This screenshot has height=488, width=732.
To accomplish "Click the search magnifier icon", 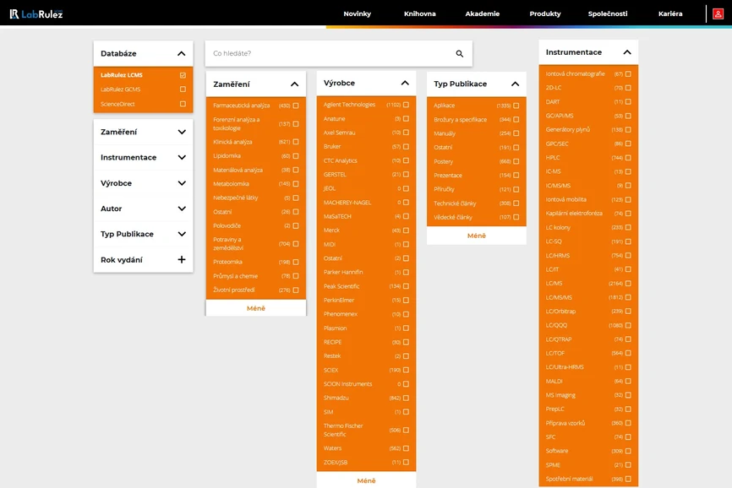I will click(x=460, y=53).
